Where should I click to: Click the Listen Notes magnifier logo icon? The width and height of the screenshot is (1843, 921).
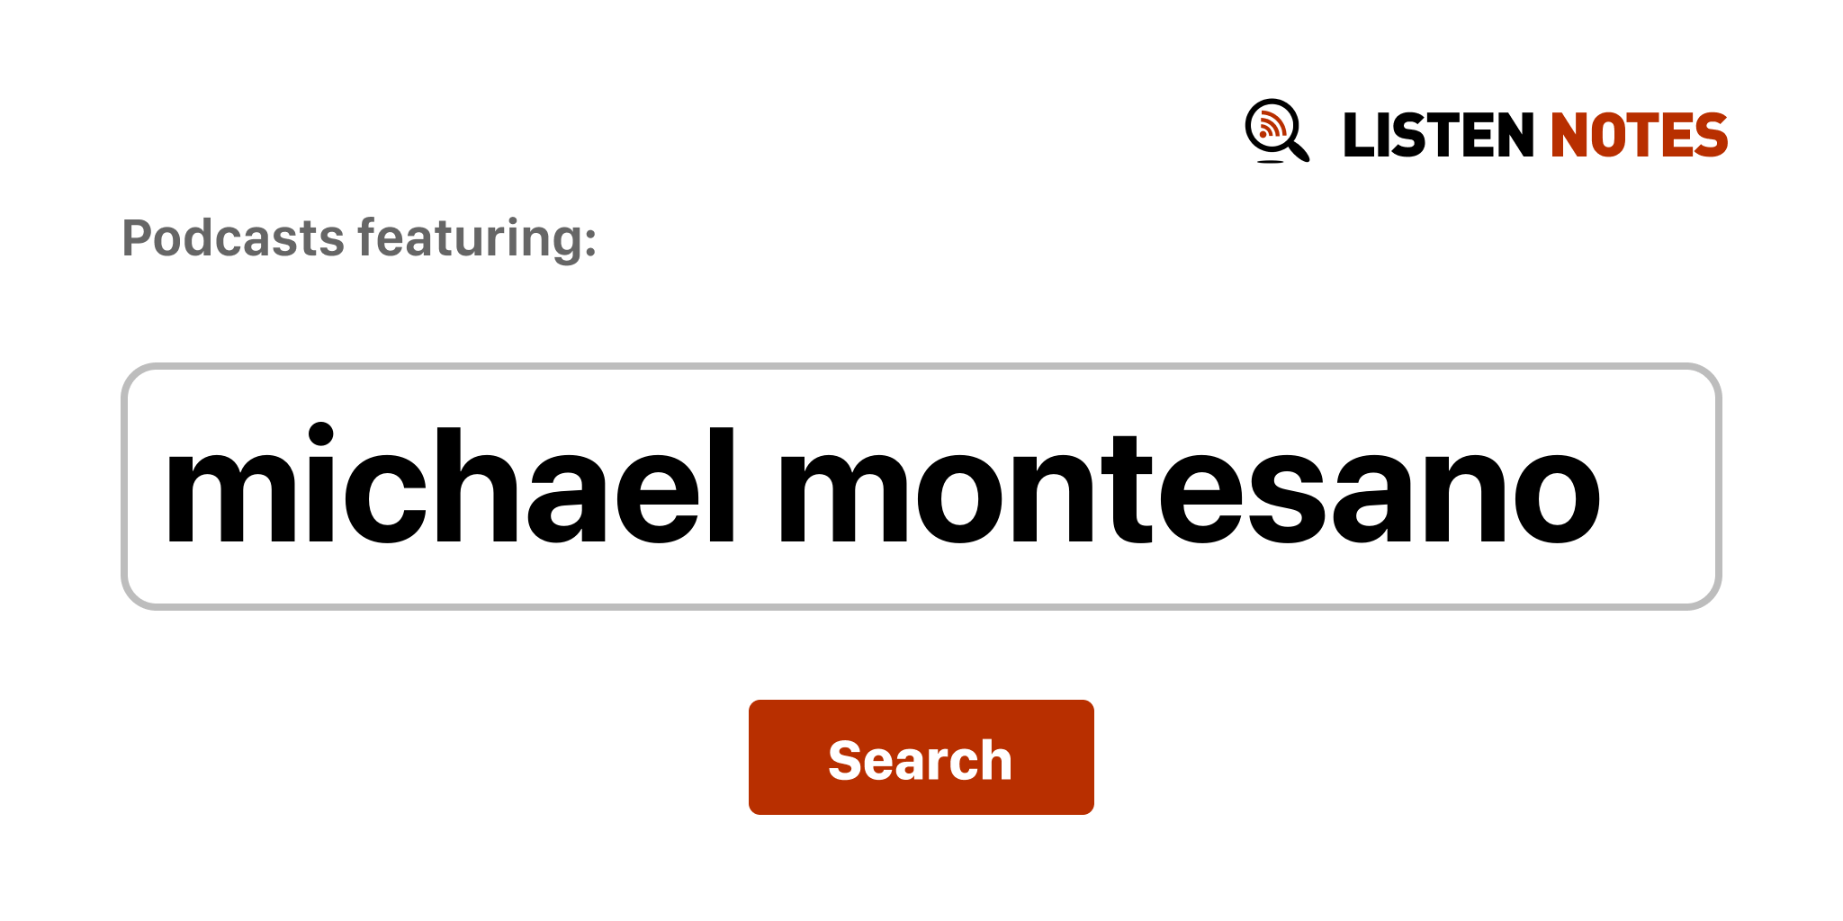pos(1277,131)
